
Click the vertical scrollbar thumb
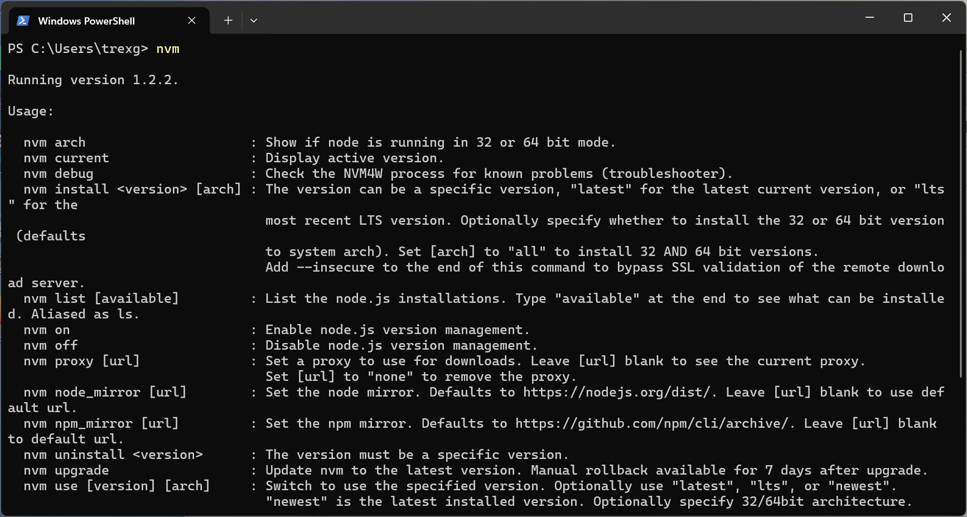pyautogui.click(x=961, y=212)
